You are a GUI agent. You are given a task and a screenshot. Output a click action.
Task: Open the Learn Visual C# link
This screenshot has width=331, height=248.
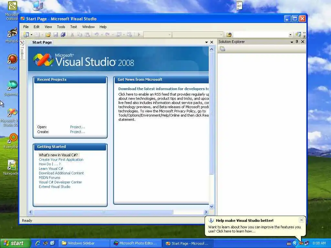(x=51, y=169)
